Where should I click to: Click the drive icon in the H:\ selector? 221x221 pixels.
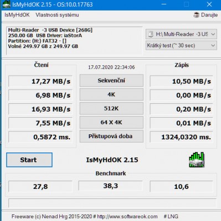(x=151, y=34)
